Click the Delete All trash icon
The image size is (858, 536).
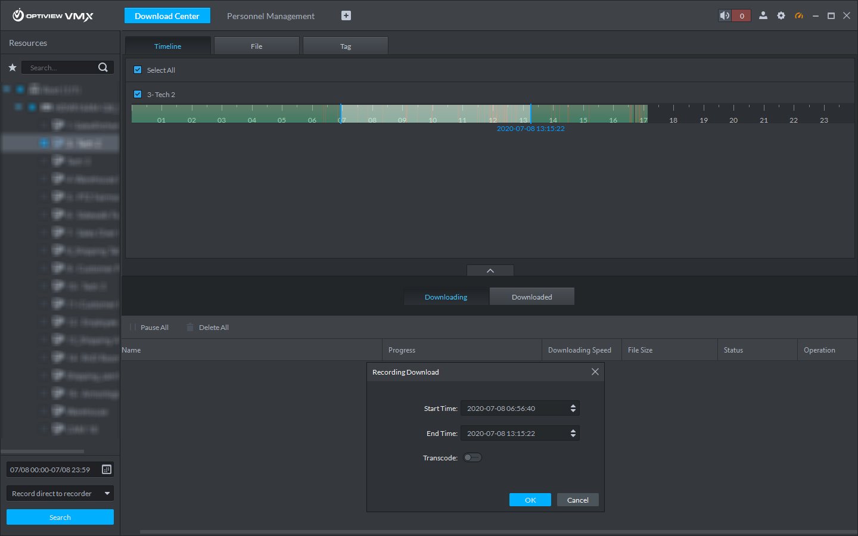(189, 327)
